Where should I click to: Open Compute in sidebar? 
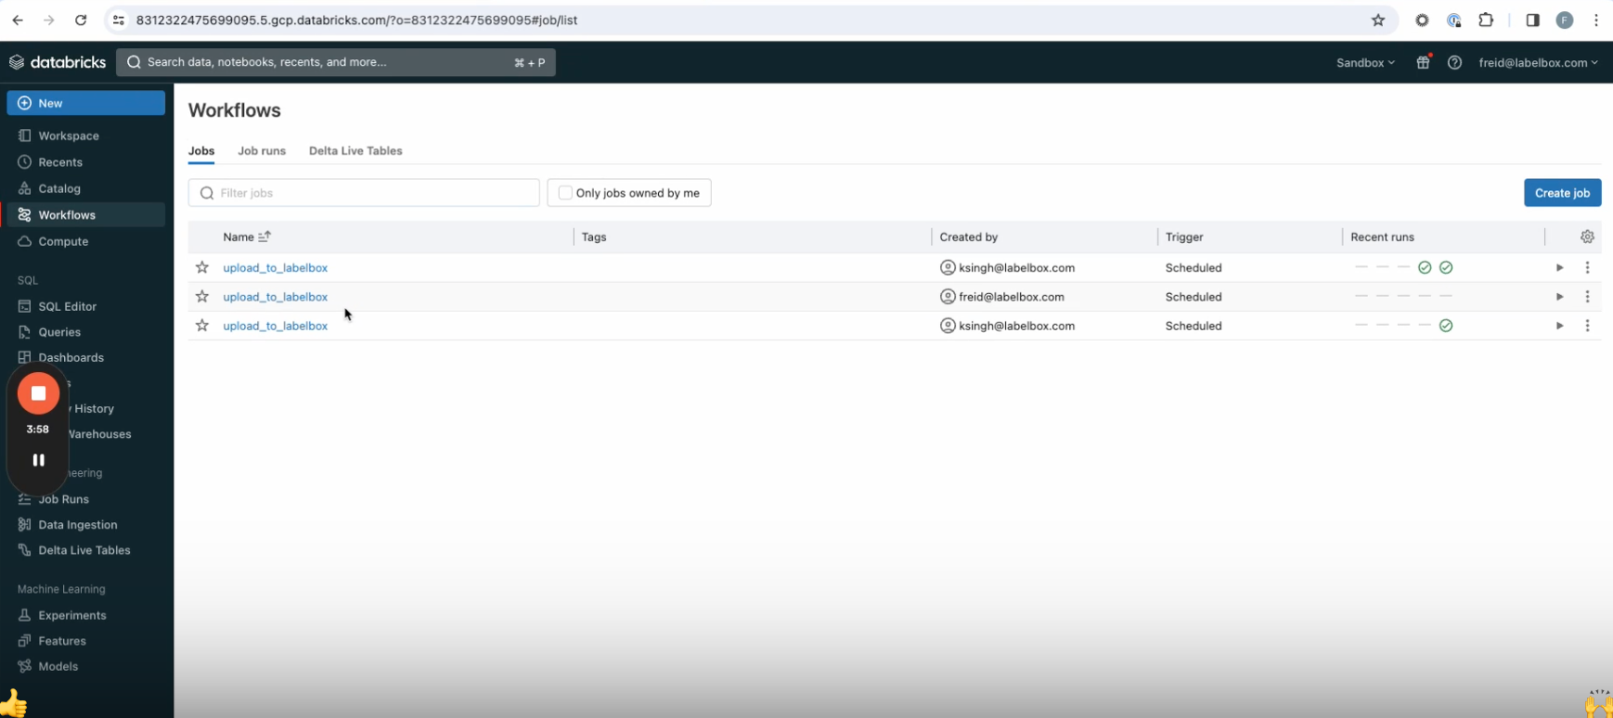coord(85,241)
